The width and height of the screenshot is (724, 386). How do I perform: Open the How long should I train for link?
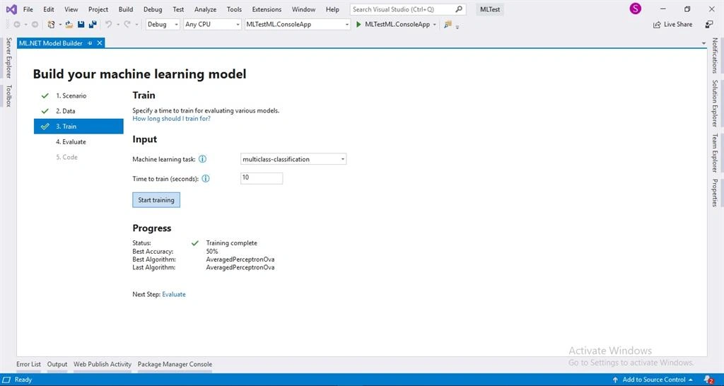(x=171, y=118)
